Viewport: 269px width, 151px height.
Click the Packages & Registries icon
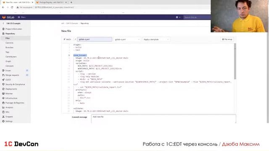pos(3,103)
